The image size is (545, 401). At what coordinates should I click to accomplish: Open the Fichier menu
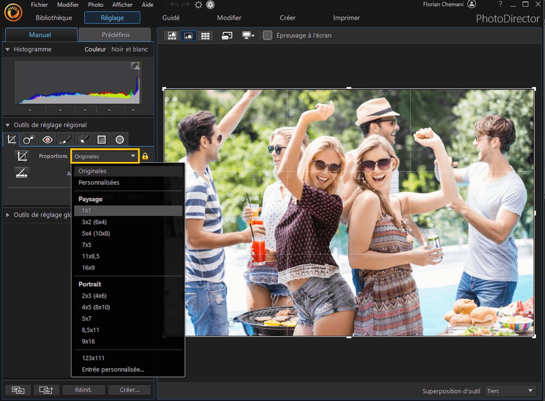[39, 5]
